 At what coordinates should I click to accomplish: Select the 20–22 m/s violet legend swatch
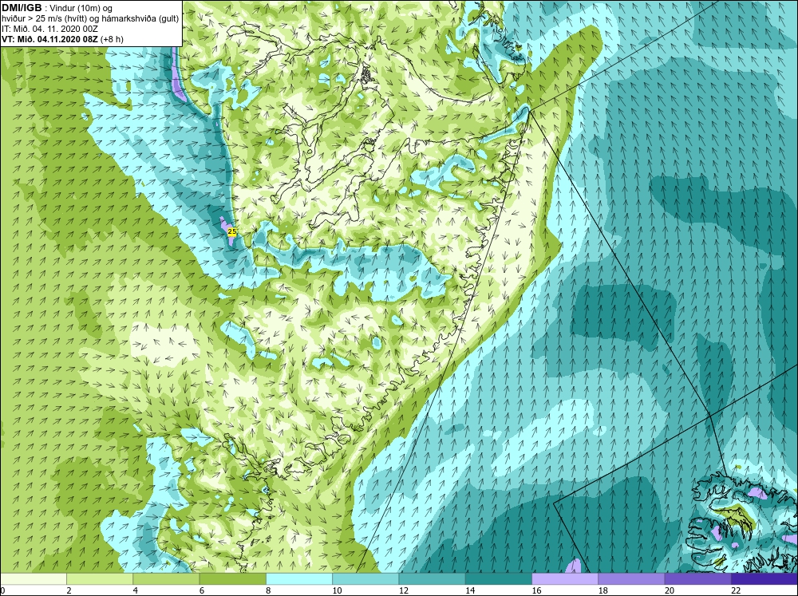pyautogui.click(x=697, y=578)
